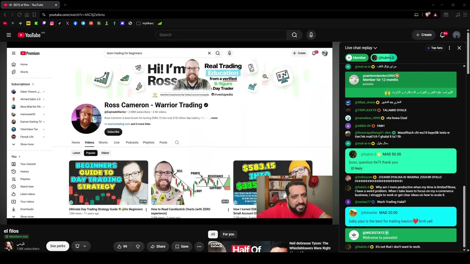
Task: Open the mytikacc bookmarks folder
Action: pyautogui.click(x=145, y=23)
